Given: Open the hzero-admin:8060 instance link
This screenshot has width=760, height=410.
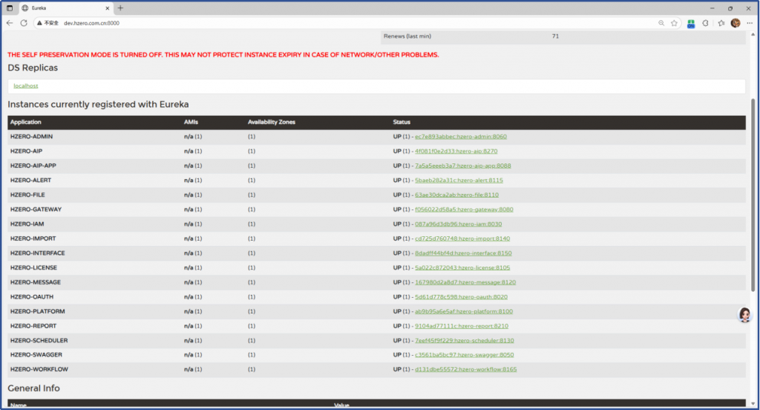Looking at the screenshot, I should (460, 137).
